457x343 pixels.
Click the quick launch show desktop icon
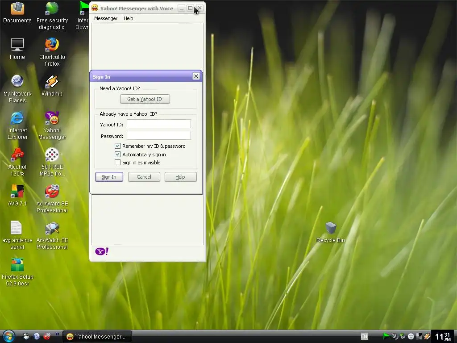coord(26,336)
